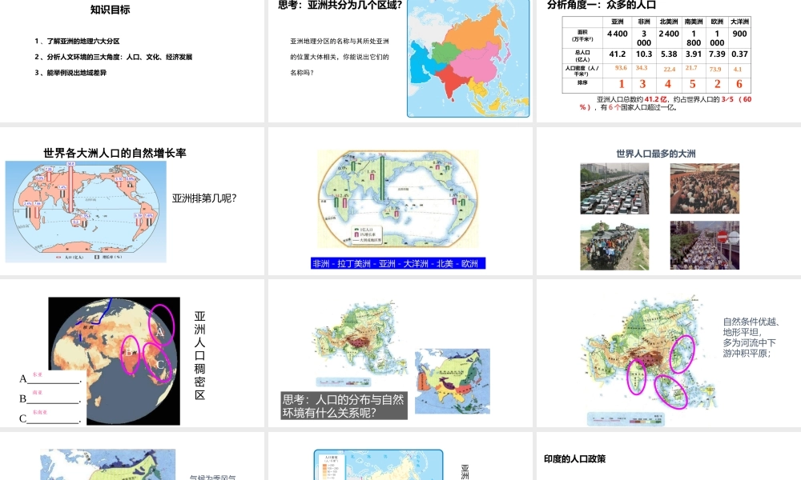
Task: Select slide with 自然条件优越、地形平坦 text
Action: click(669, 353)
